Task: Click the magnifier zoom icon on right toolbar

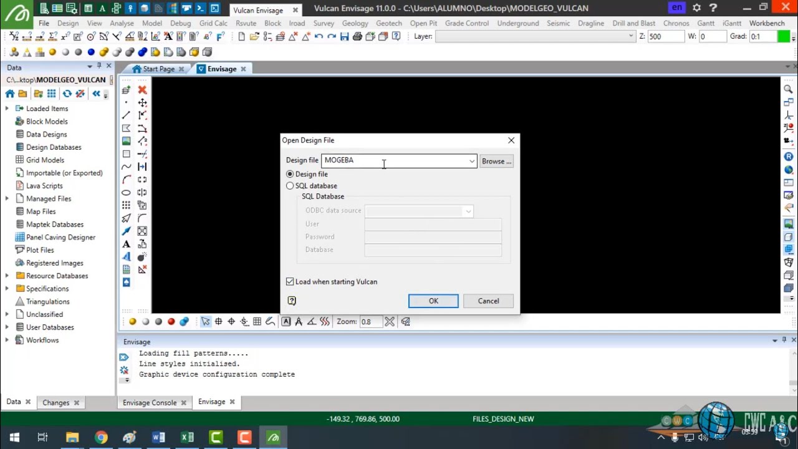Action: pos(788,90)
